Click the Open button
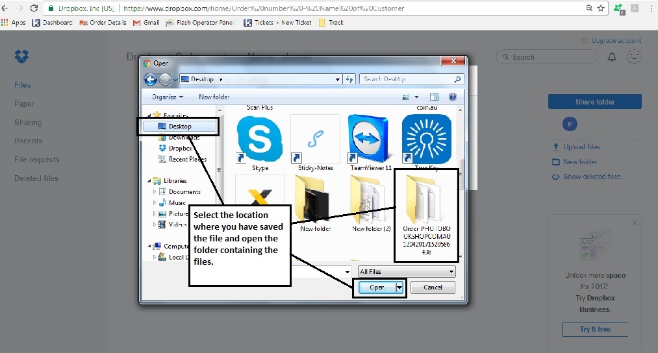The height and width of the screenshot is (353, 658). [377, 287]
